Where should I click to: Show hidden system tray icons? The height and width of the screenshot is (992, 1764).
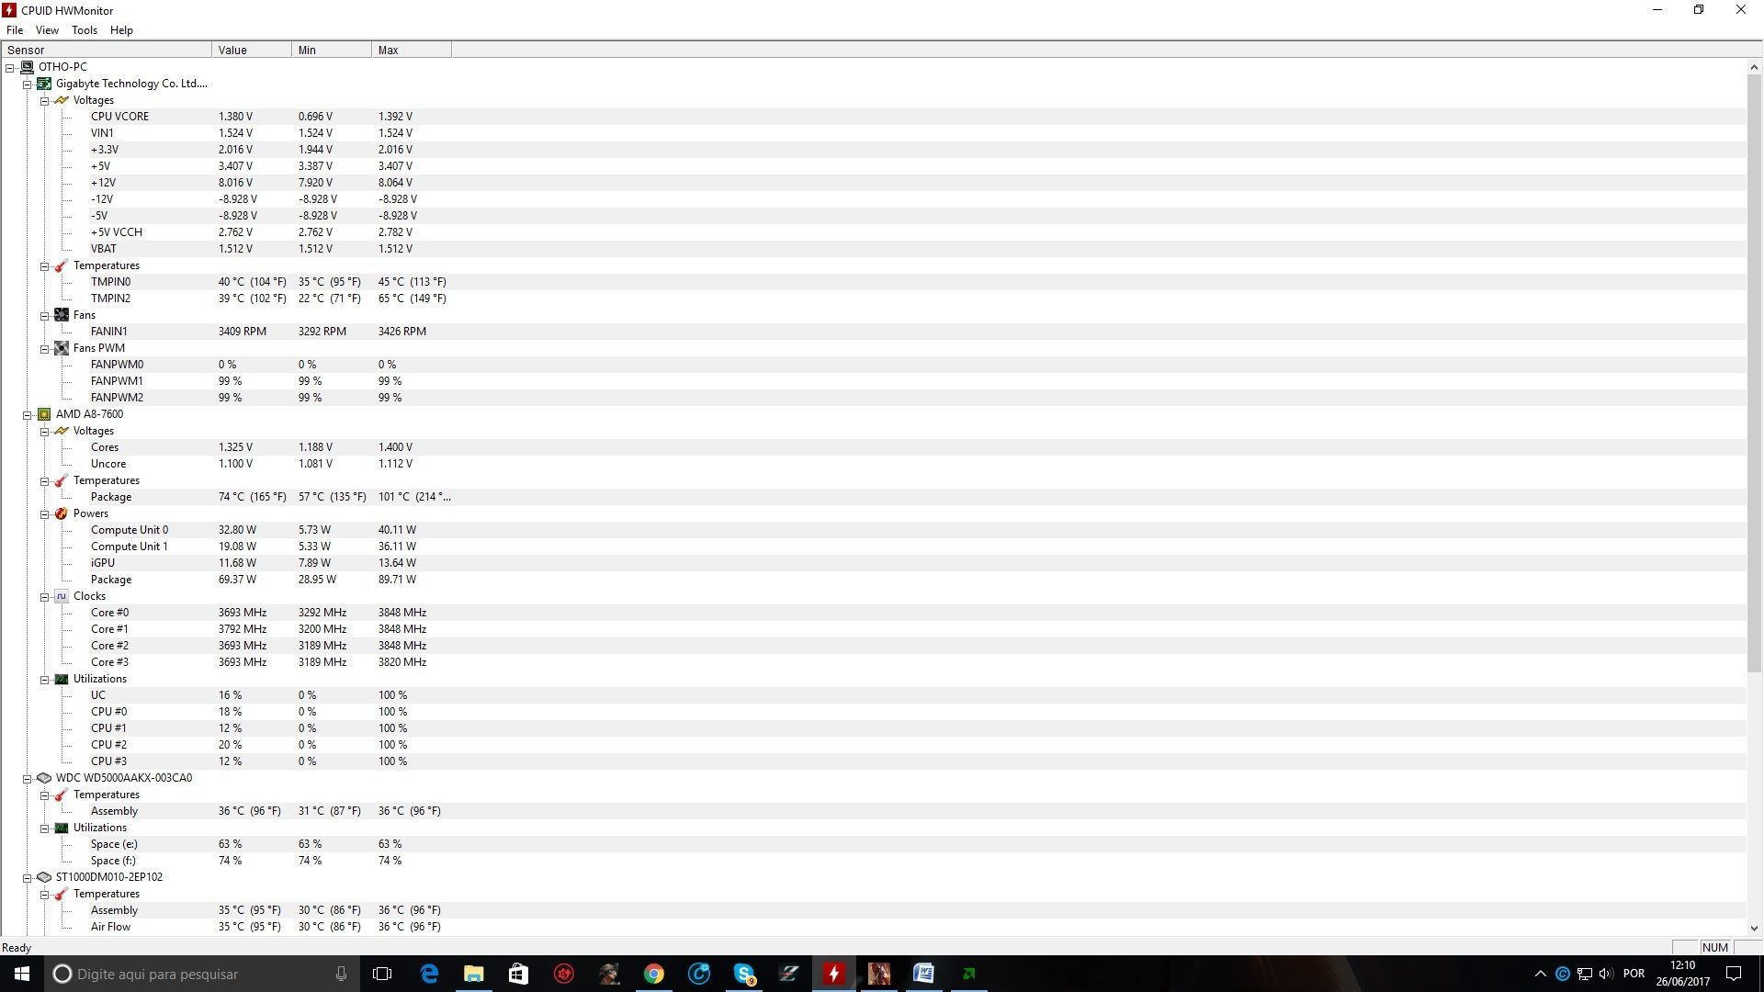pyautogui.click(x=1541, y=974)
